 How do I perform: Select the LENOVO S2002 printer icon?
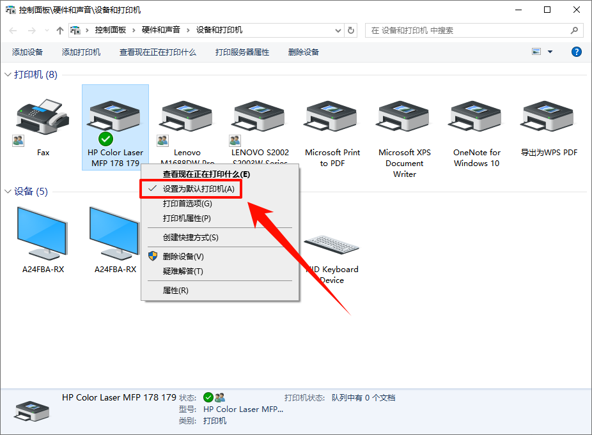(259, 116)
